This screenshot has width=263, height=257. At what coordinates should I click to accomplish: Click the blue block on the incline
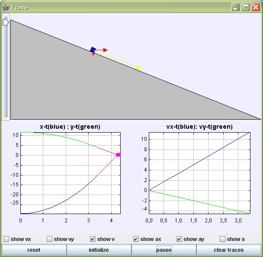tap(93, 50)
